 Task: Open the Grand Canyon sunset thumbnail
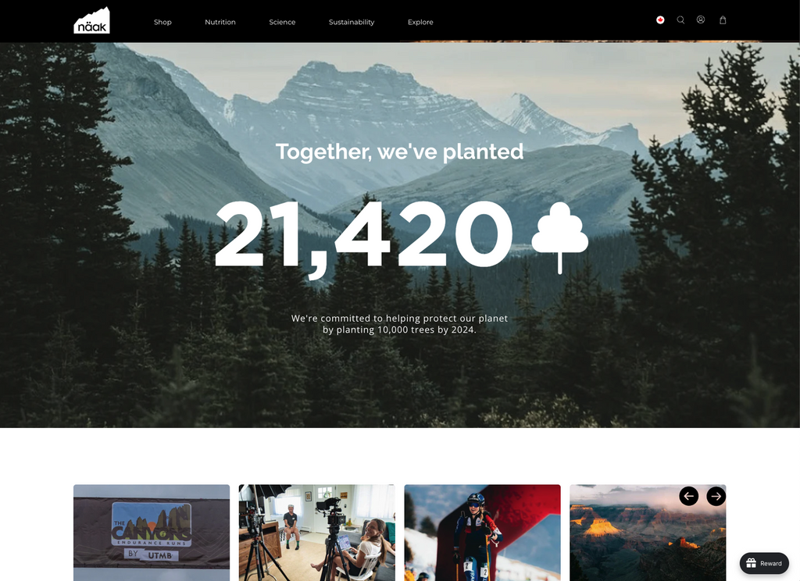tap(648, 533)
